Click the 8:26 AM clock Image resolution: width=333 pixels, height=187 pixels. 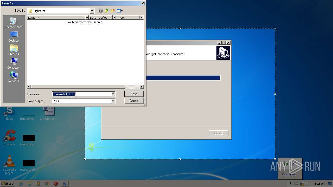pyautogui.click(x=320, y=184)
